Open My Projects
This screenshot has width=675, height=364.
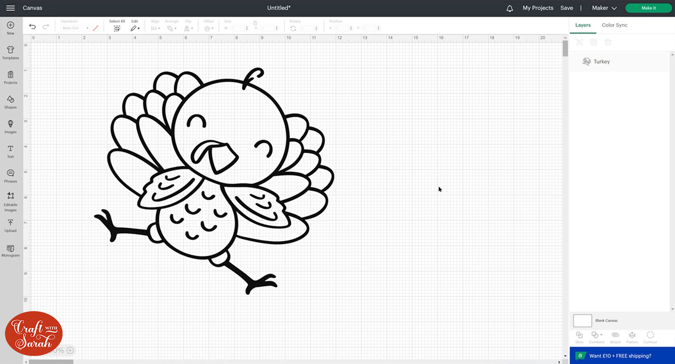[538, 8]
